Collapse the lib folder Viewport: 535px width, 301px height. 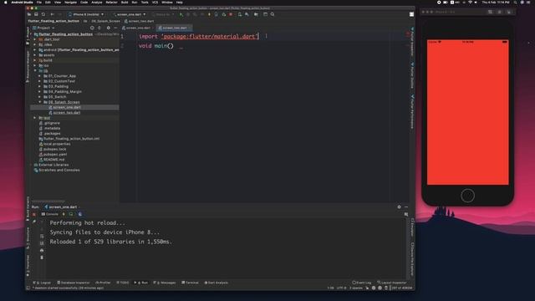click(35, 70)
